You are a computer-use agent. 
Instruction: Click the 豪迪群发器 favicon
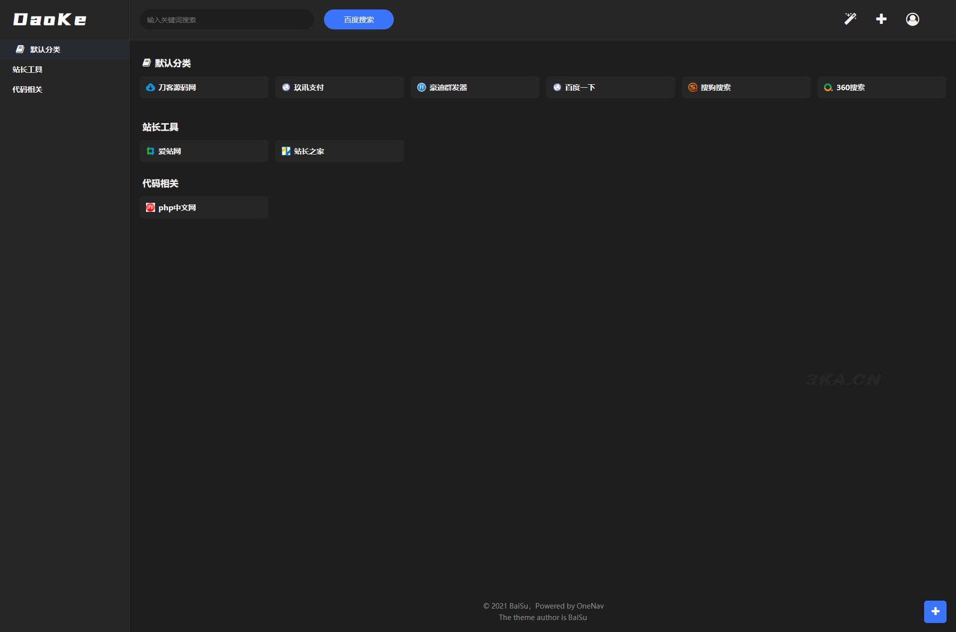tap(422, 87)
